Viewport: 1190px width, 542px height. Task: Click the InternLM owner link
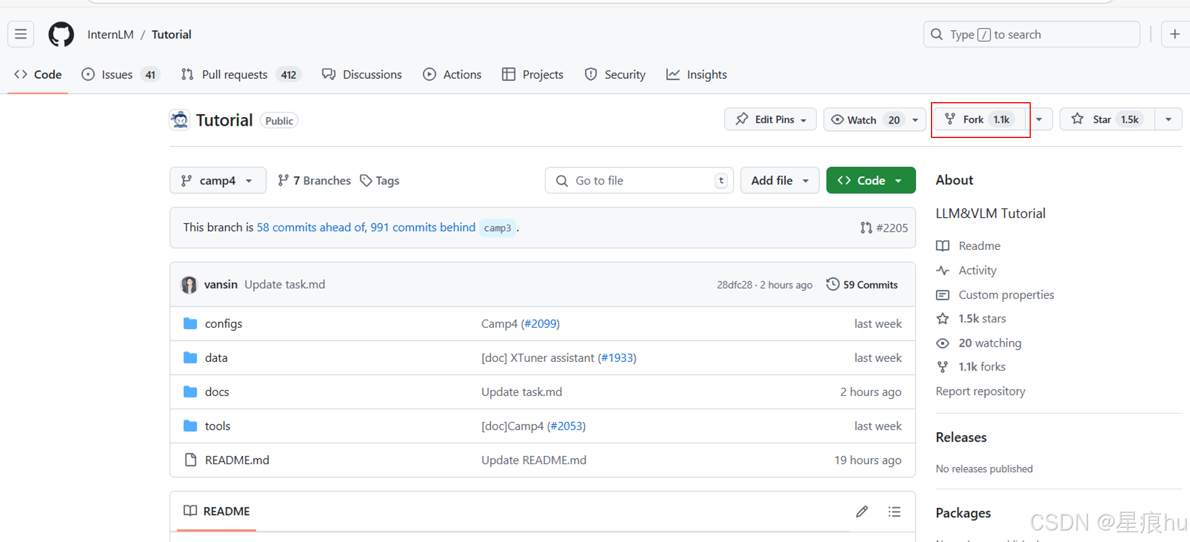pos(110,35)
